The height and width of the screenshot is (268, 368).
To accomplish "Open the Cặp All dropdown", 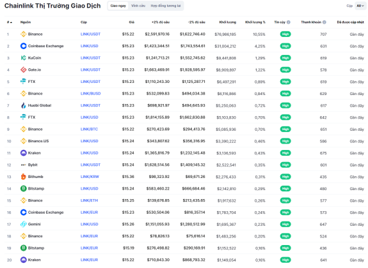I will point(360,6).
